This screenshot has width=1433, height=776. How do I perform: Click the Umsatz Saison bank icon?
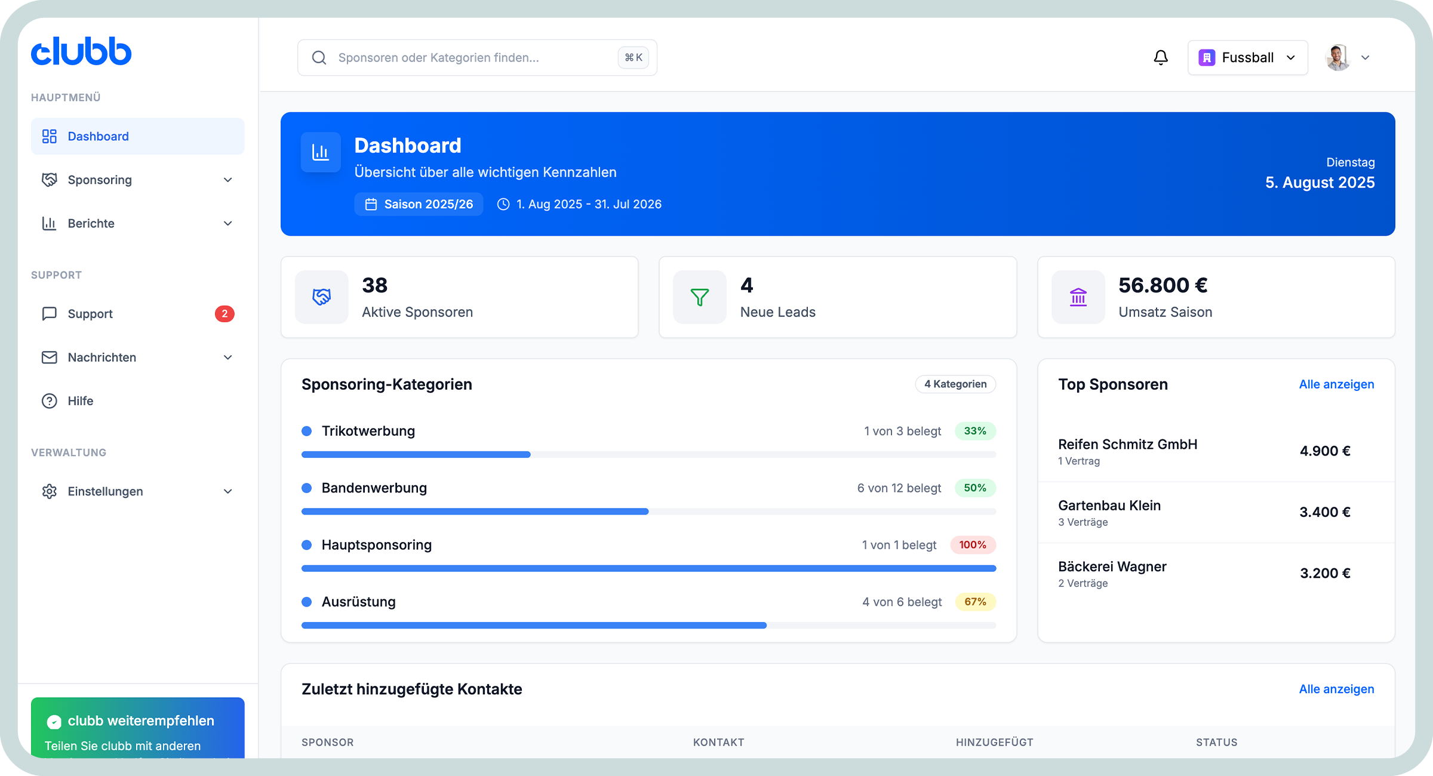1077,297
